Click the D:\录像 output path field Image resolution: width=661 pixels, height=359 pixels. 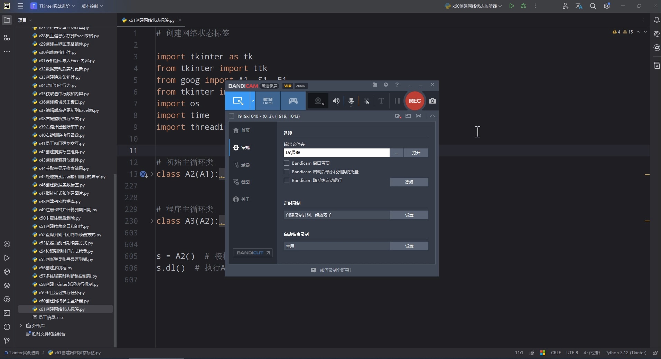coord(336,153)
